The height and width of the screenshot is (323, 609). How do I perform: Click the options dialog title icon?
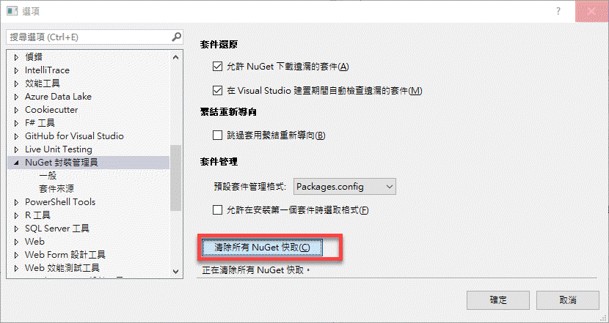point(12,11)
